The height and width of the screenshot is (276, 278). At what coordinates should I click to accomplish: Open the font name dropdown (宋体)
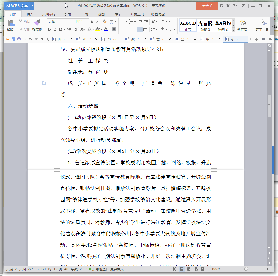(x=73, y=22)
